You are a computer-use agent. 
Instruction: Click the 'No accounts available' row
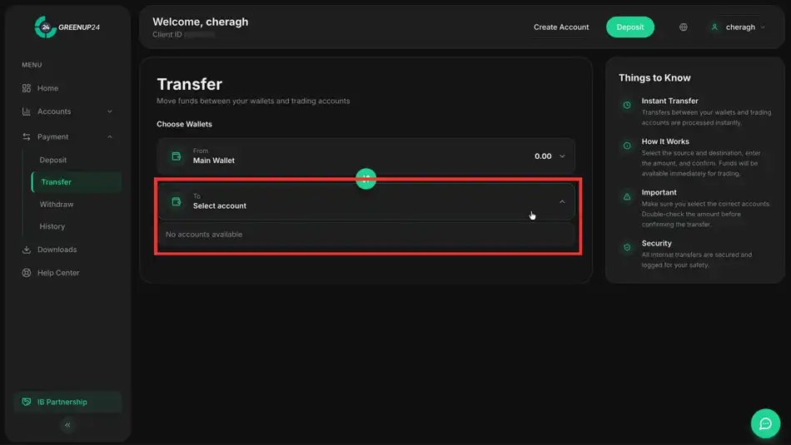(366, 235)
